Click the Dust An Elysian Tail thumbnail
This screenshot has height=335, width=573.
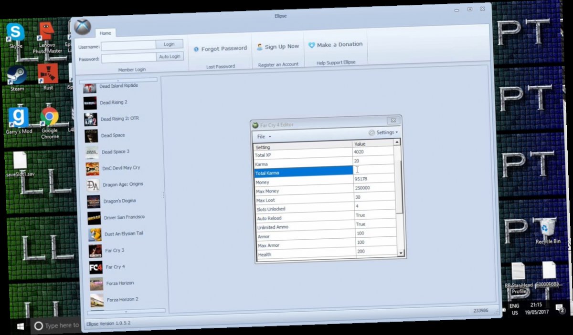(x=95, y=234)
